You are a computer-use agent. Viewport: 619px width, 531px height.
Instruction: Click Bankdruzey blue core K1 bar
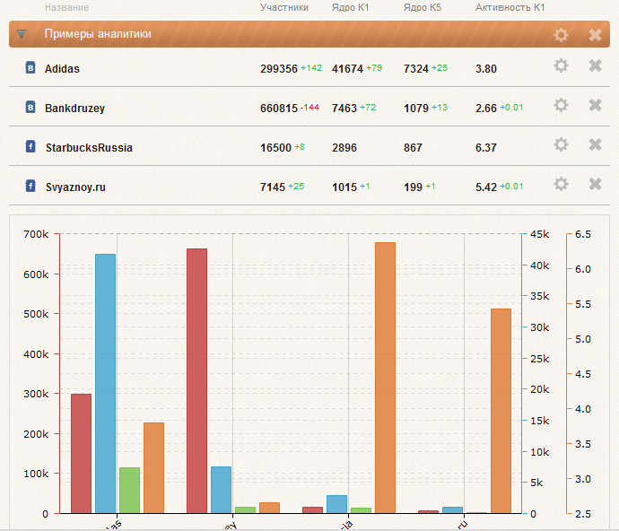pyautogui.click(x=221, y=490)
